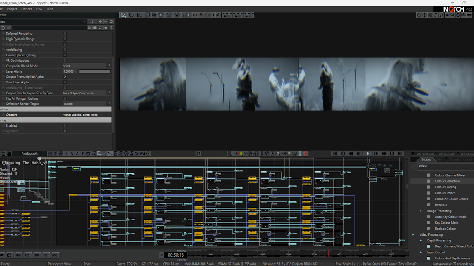Jump to the end of the timeline

tap(400, 154)
